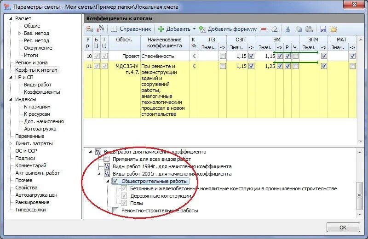The height and width of the screenshot is (239, 368).
Task: Click the table scrollbar down arrow
Action: (361, 142)
